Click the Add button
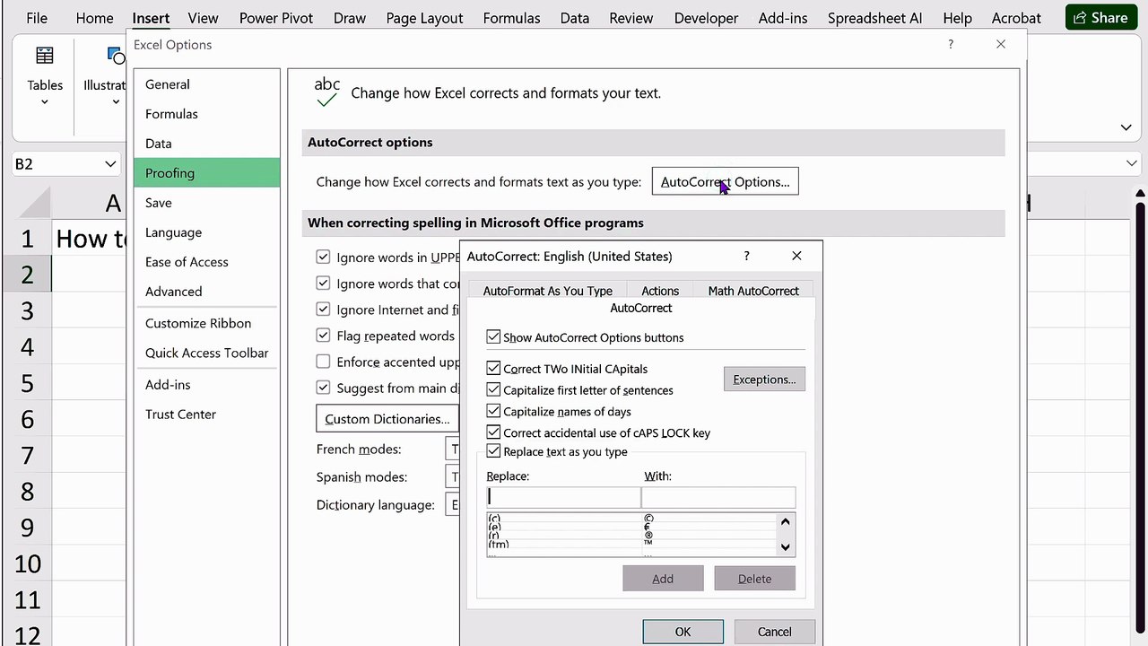 click(663, 579)
